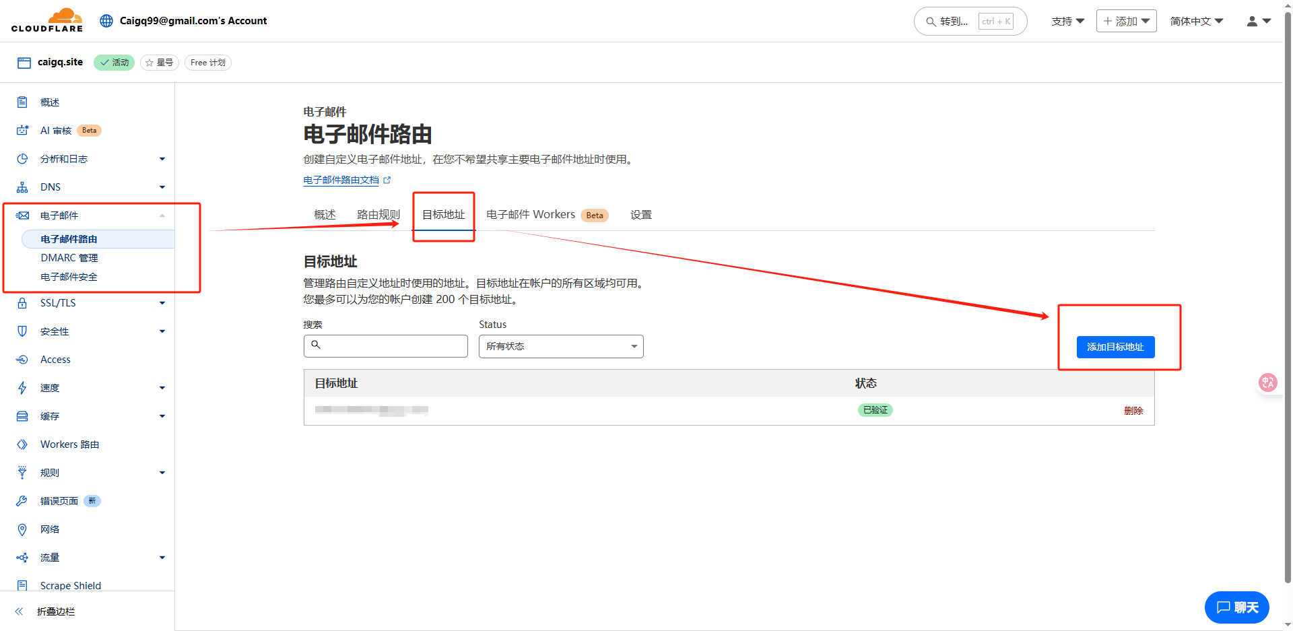The image size is (1293, 631).
Task: Click 删除 for the verified address
Action: (x=1133, y=411)
